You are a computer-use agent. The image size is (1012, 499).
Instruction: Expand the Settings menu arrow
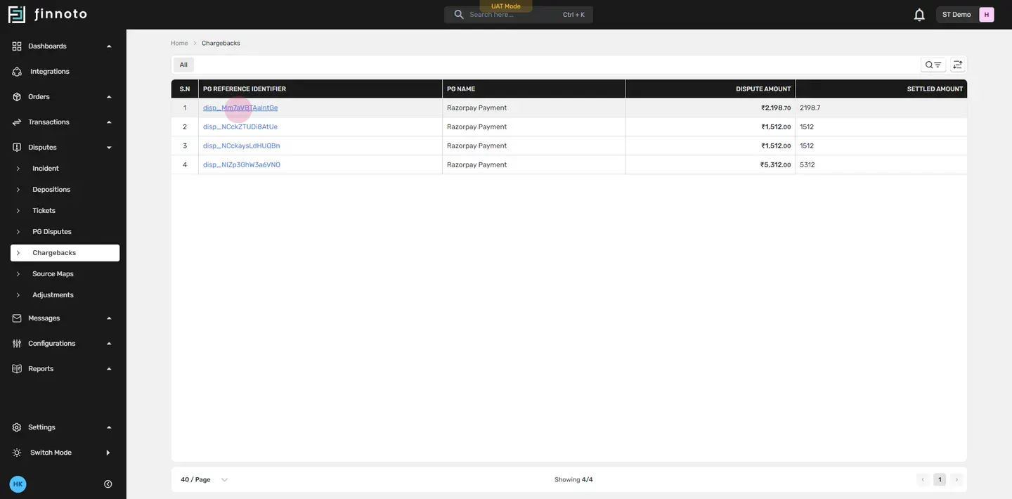(x=109, y=427)
